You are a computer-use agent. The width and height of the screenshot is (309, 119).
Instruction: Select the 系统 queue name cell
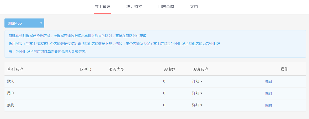[11, 105]
